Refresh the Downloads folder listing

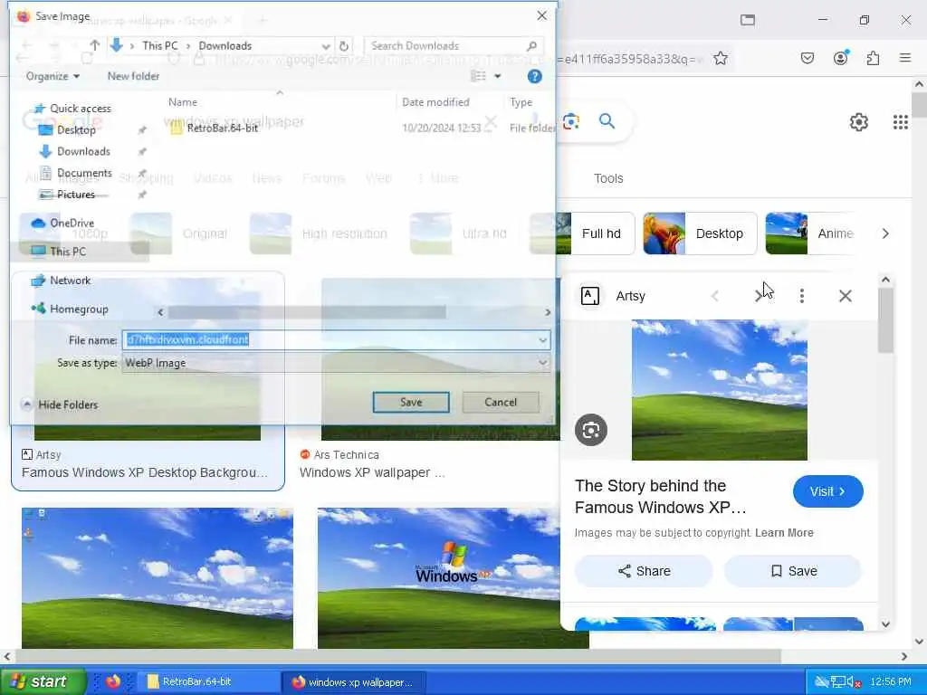[x=343, y=45]
